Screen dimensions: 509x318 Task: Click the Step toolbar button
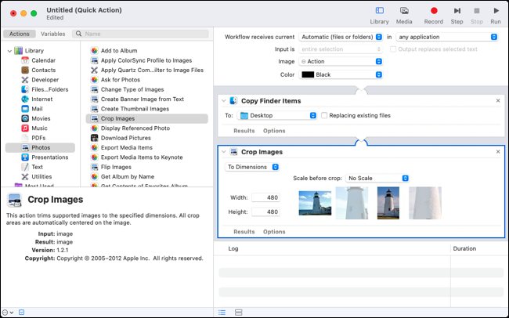[x=457, y=15]
